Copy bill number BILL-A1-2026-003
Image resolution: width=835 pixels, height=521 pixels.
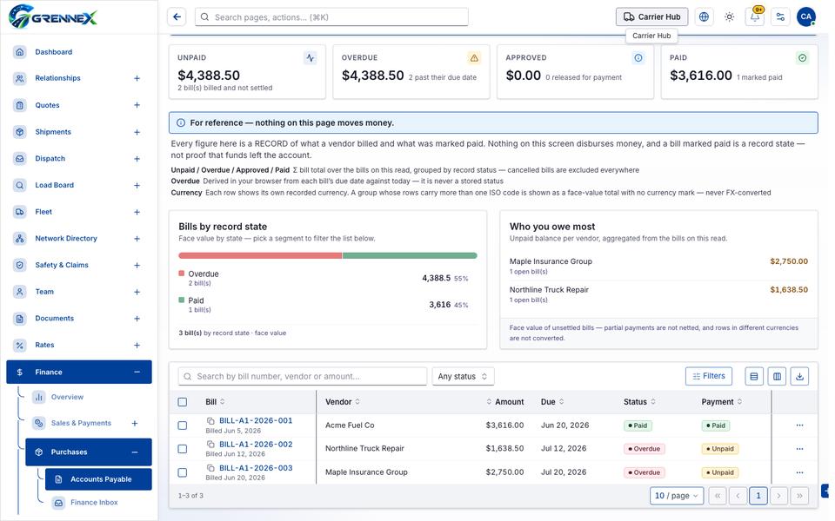tap(210, 468)
